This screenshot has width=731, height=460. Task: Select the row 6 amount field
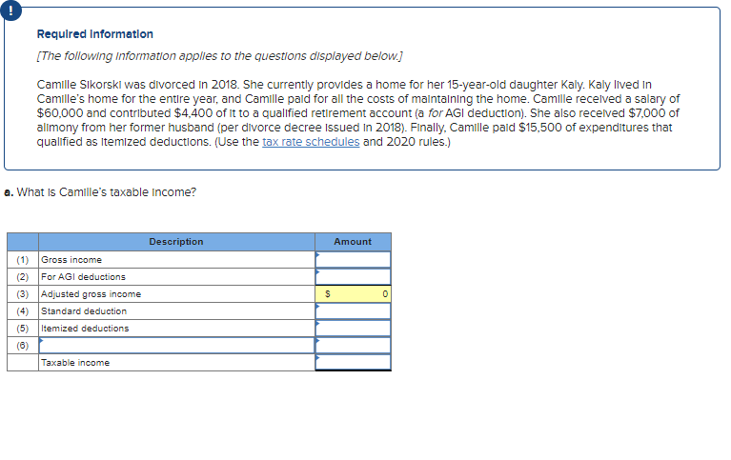tap(353, 346)
